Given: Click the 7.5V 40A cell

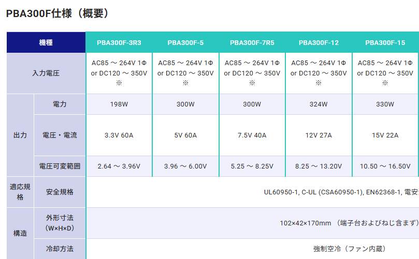Looking at the screenshot, I should [252, 135].
